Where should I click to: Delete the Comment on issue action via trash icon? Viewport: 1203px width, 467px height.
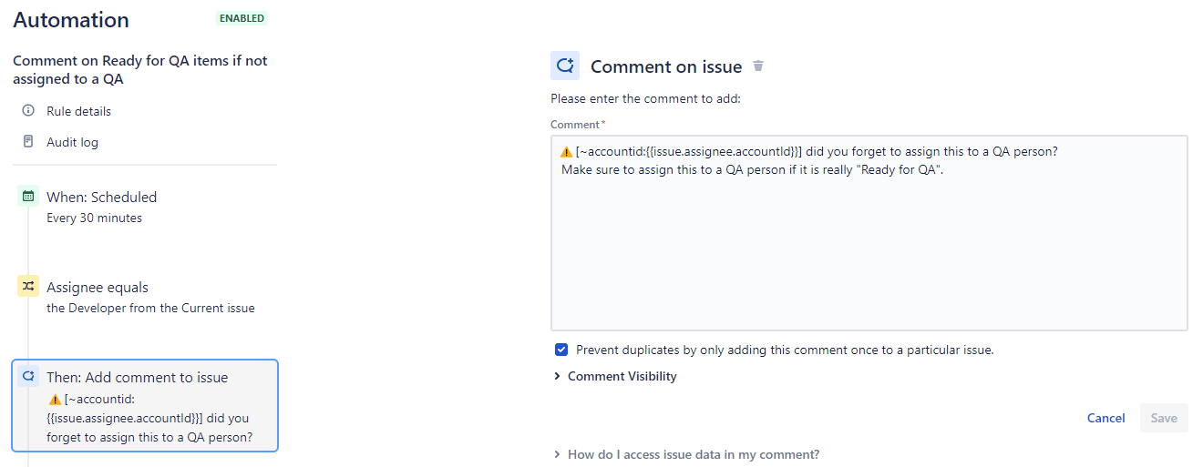(758, 66)
